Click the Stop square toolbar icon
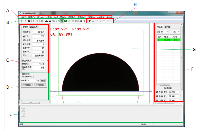This screenshot has height=130, width=199. [x=26, y=21]
